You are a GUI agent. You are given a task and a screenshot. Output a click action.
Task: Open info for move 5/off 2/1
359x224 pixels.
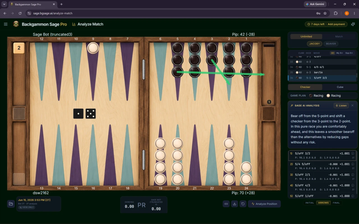353,175
